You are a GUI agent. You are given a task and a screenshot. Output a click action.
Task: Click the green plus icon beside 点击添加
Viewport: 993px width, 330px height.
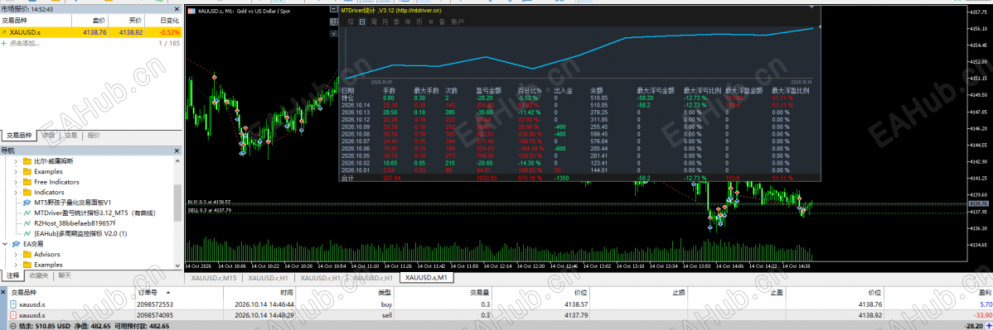tap(4, 43)
